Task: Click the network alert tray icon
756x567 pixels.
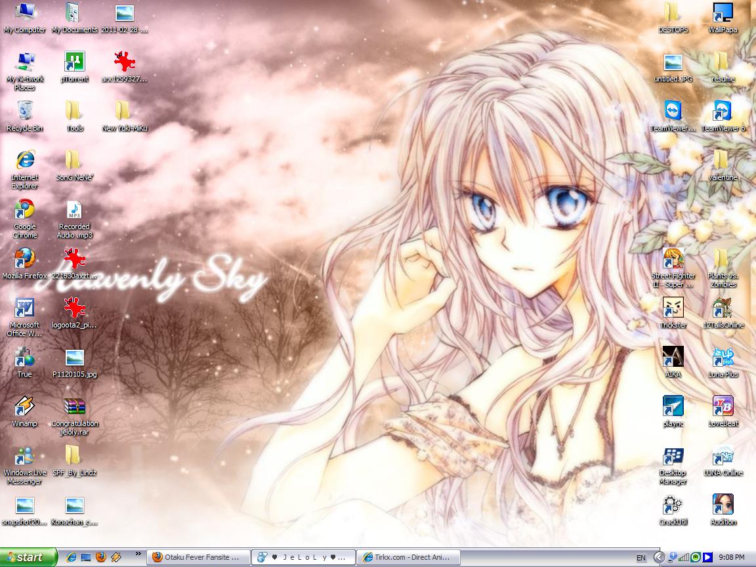Action: 673,557
